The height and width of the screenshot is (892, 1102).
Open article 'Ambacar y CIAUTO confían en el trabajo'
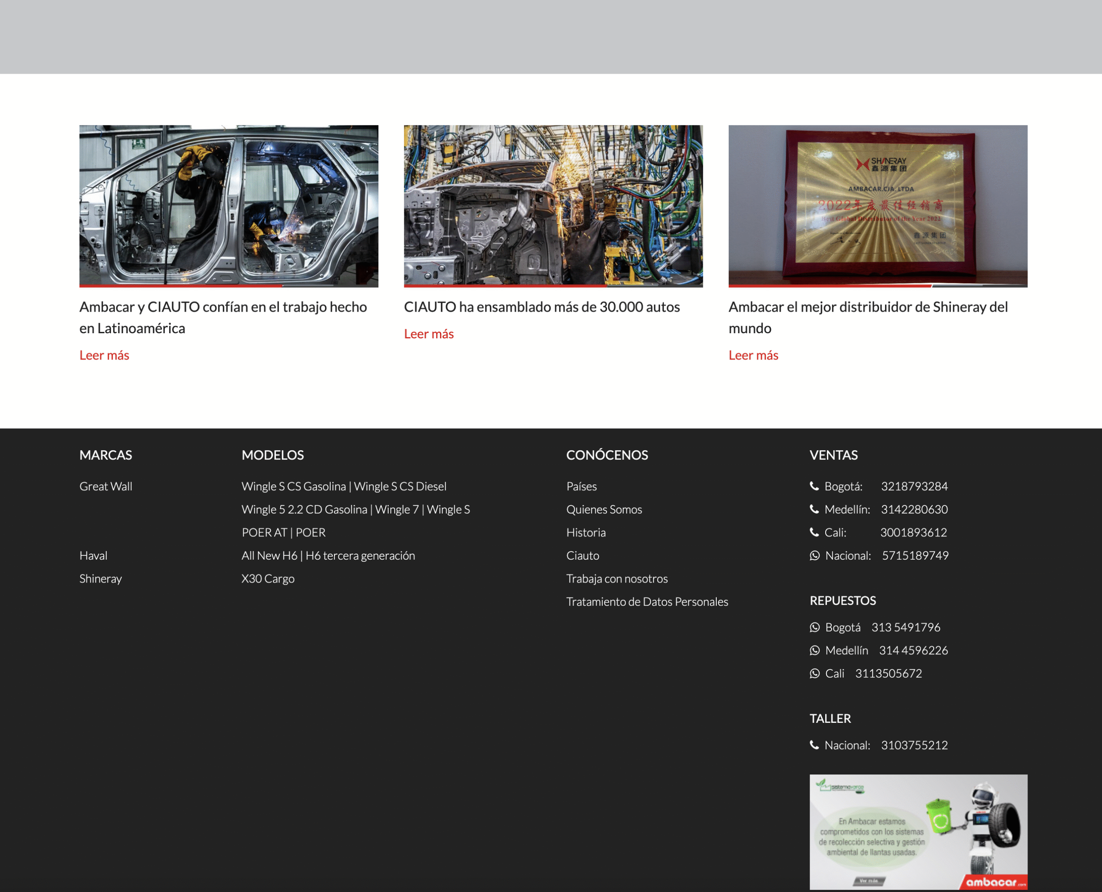point(223,318)
